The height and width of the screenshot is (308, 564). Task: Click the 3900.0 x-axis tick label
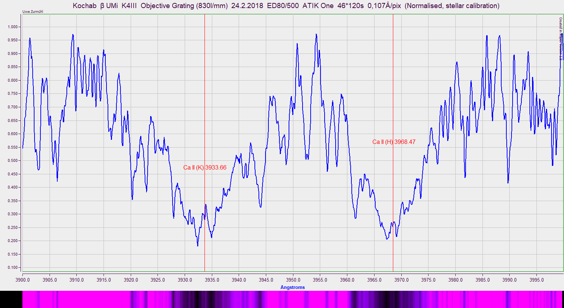tap(22, 280)
